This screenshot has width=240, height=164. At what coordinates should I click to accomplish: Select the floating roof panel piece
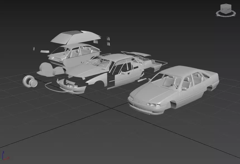[75, 37]
